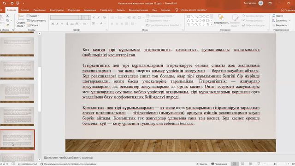Click the Acer Admin account avatar
The width and height of the screenshot is (295, 166).
click(261, 3)
